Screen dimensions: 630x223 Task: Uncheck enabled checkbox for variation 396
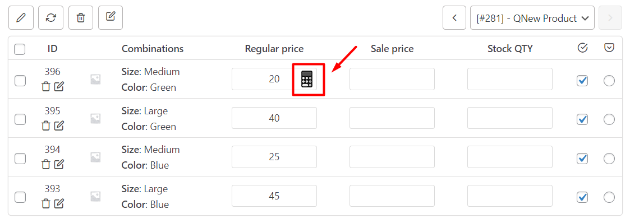[582, 81]
